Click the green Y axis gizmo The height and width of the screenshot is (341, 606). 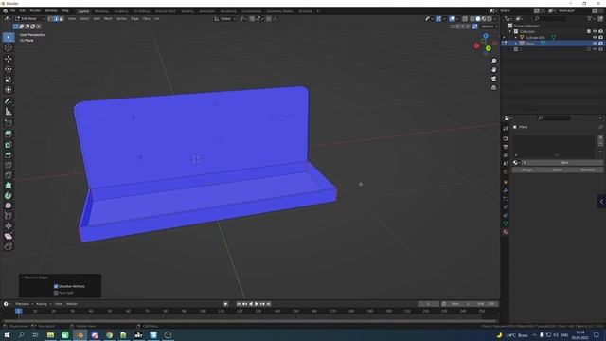489,48
